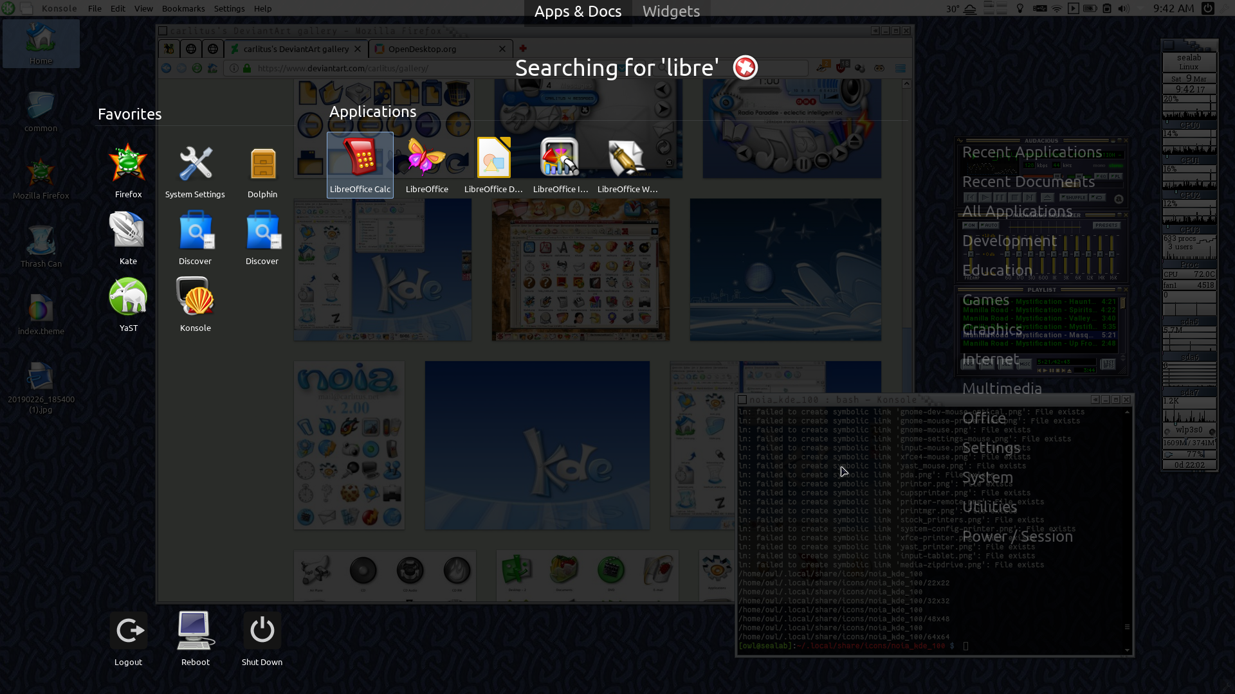
Task: Switch to the Apps & Docs tab
Action: click(578, 12)
